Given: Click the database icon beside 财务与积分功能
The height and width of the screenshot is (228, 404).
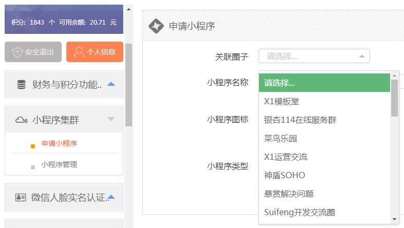Looking at the screenshot, I should [x=21, y=85].
